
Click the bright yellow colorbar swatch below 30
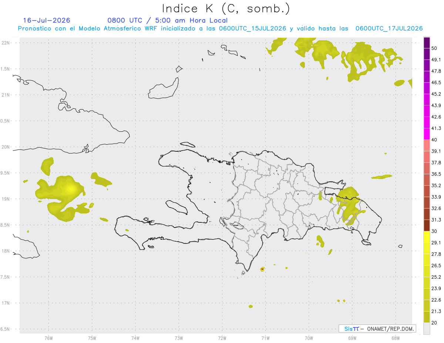point(427,237)
